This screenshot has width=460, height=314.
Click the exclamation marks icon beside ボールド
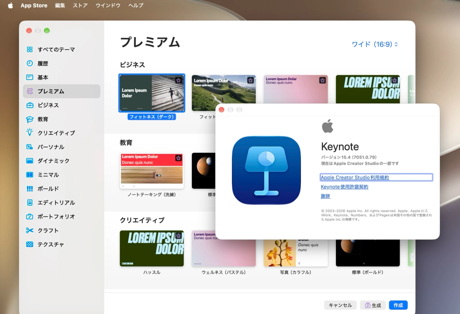pos(29,189)
